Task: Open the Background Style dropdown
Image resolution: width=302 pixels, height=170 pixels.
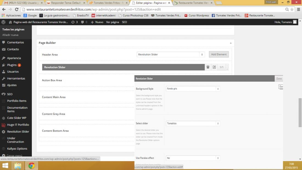Action: coord(193,89)
